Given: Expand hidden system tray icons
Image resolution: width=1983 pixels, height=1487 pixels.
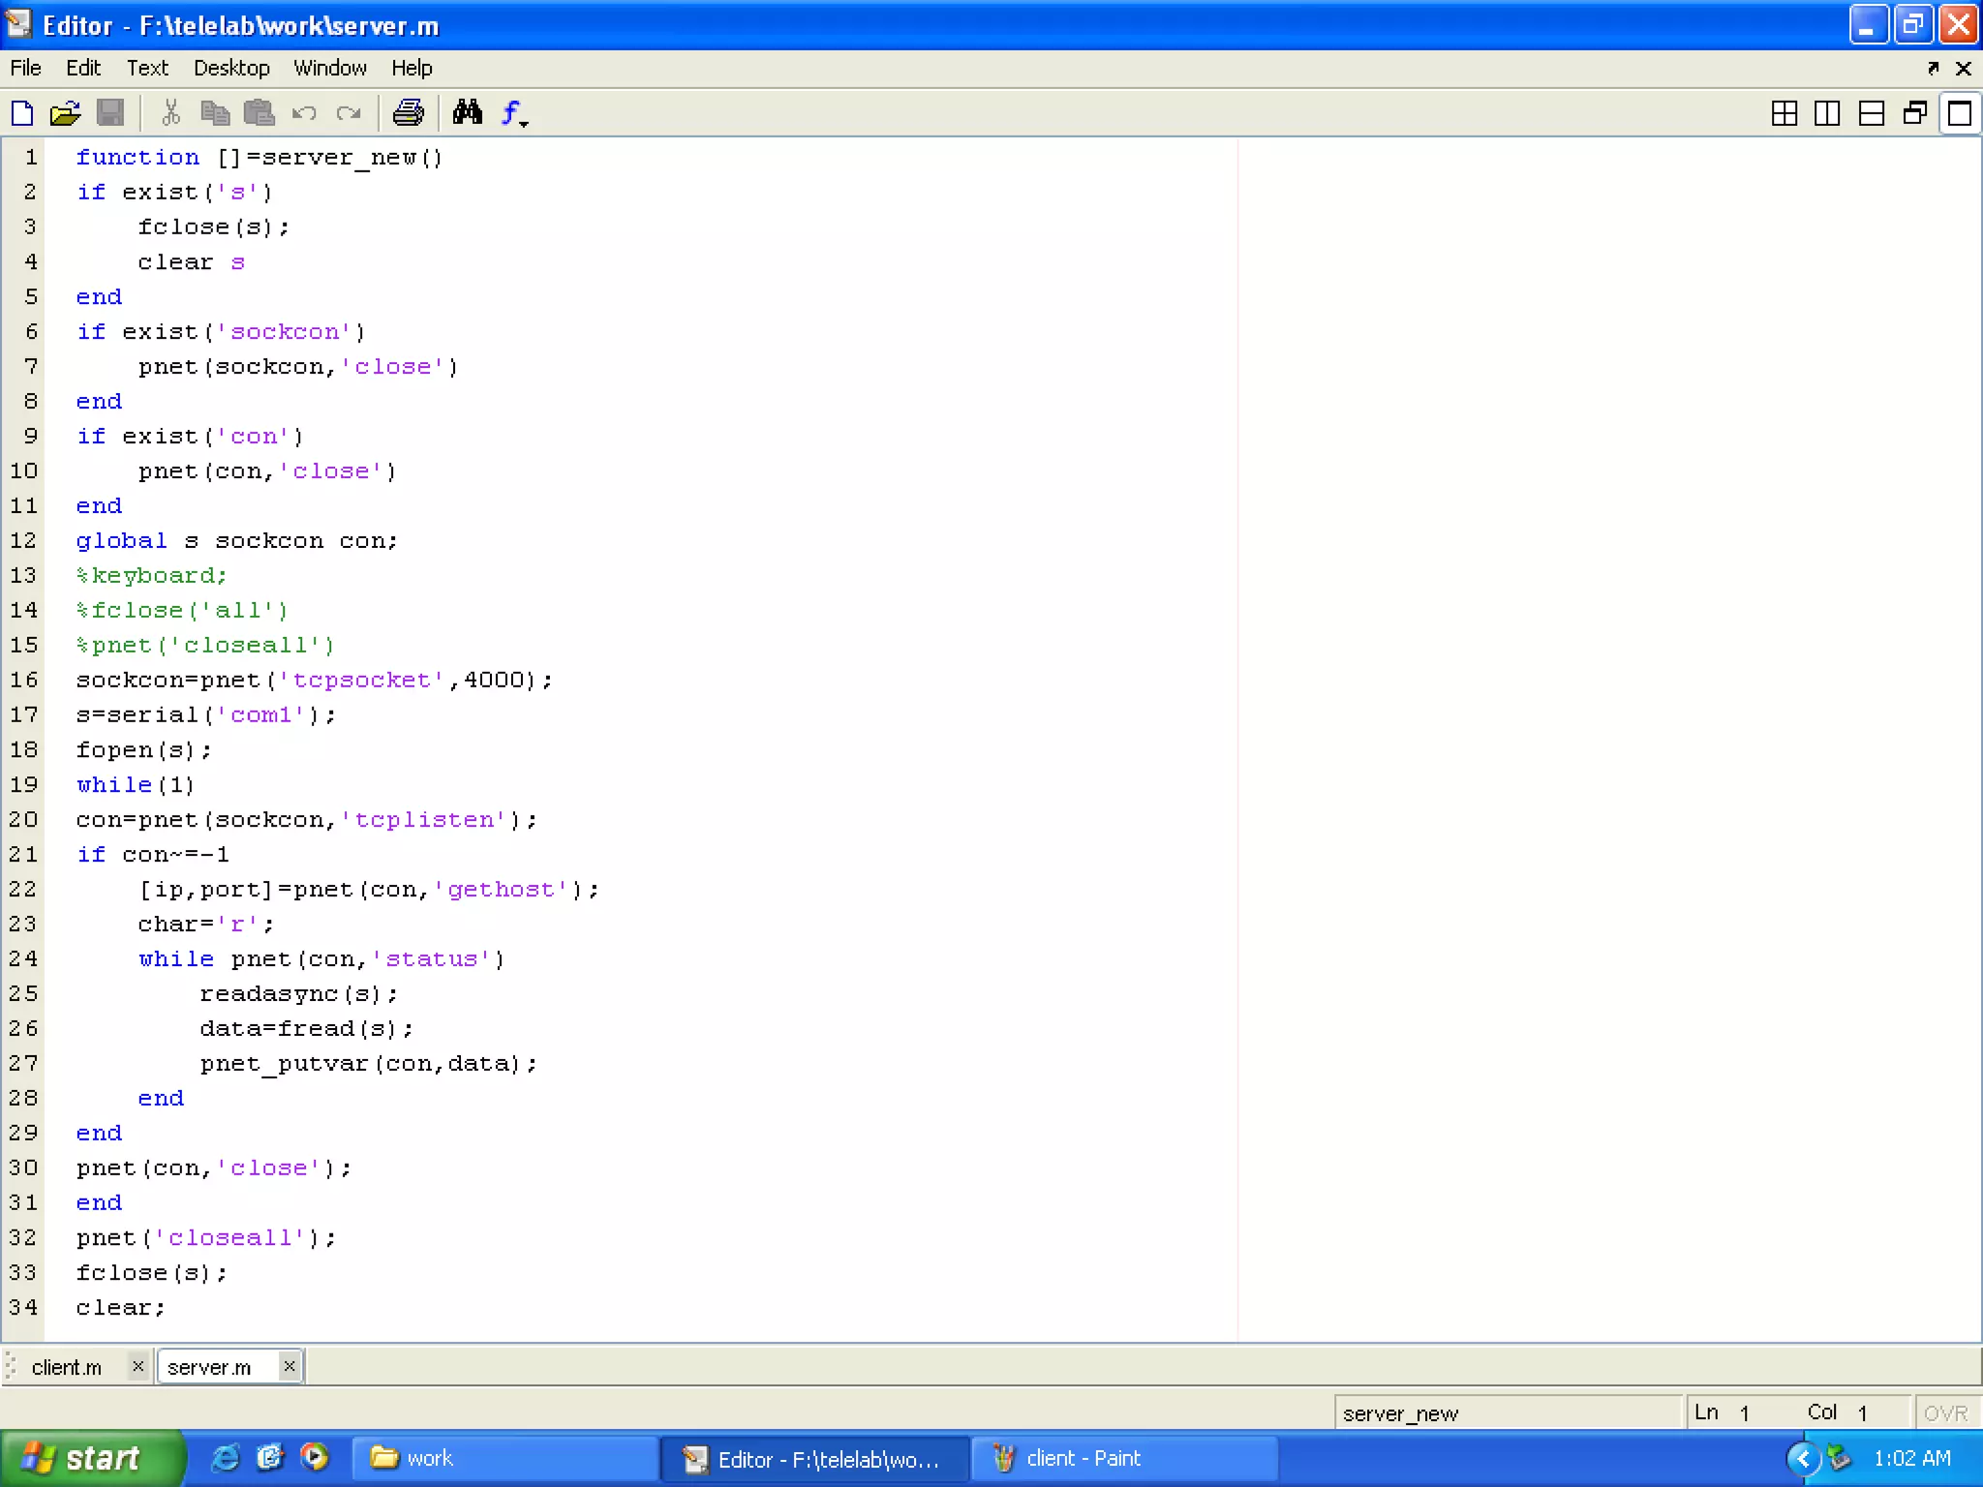Looking at the screenshot, I should tap(1802, 1458).
